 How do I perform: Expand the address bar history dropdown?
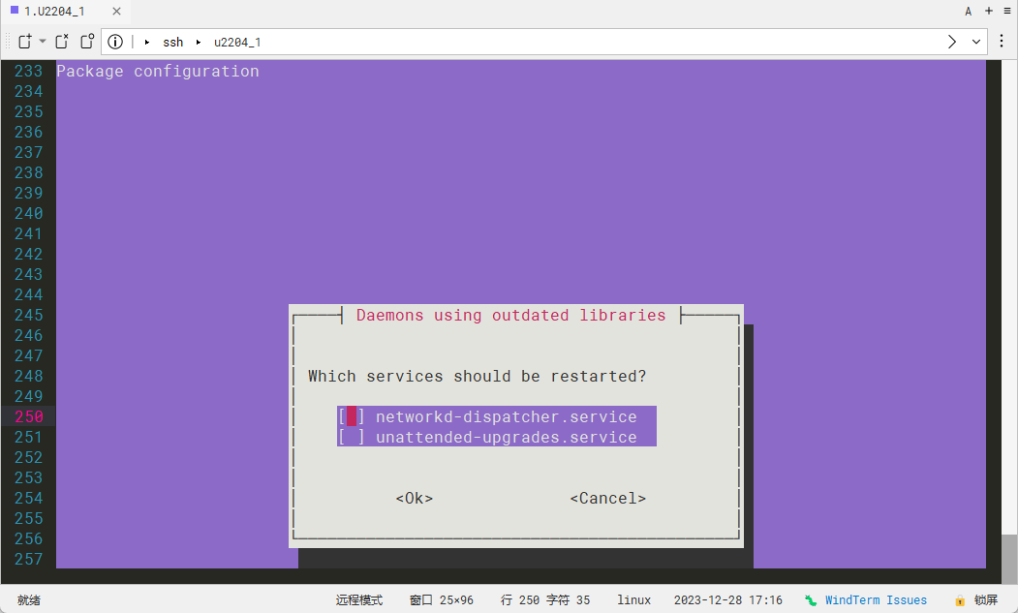(975, 42)
